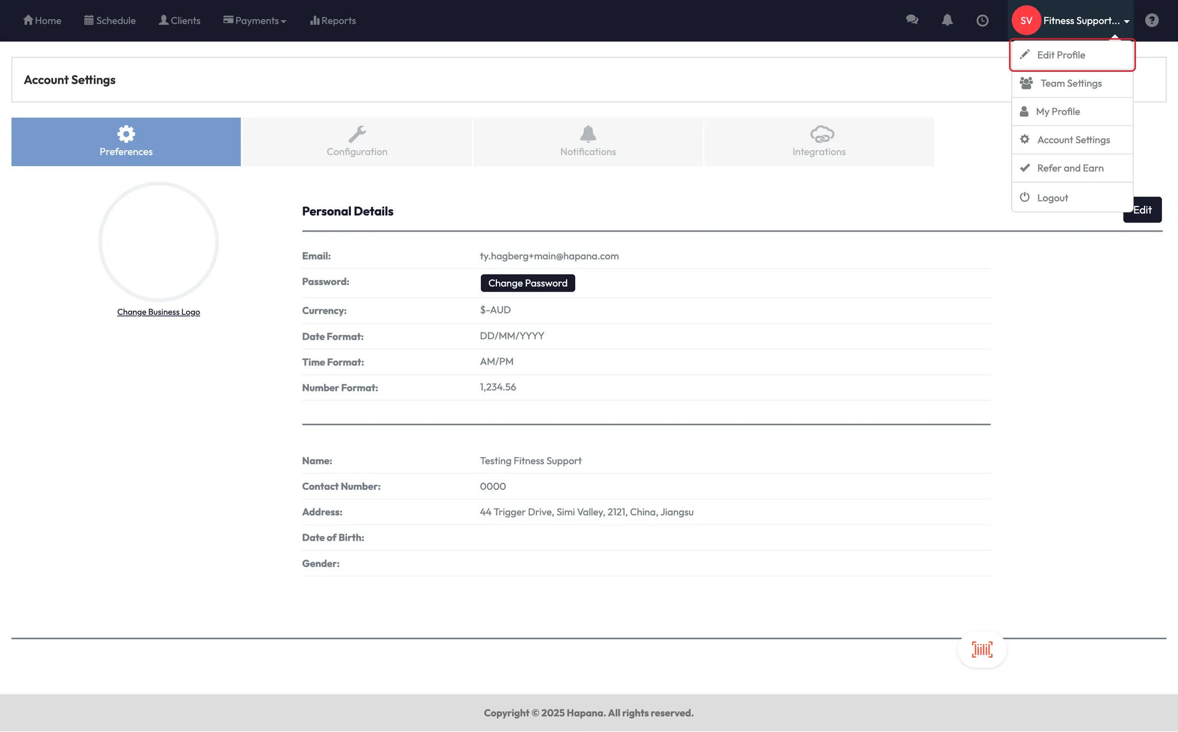
Task: Click the Change Password button
Action: (x=527, y=283)
